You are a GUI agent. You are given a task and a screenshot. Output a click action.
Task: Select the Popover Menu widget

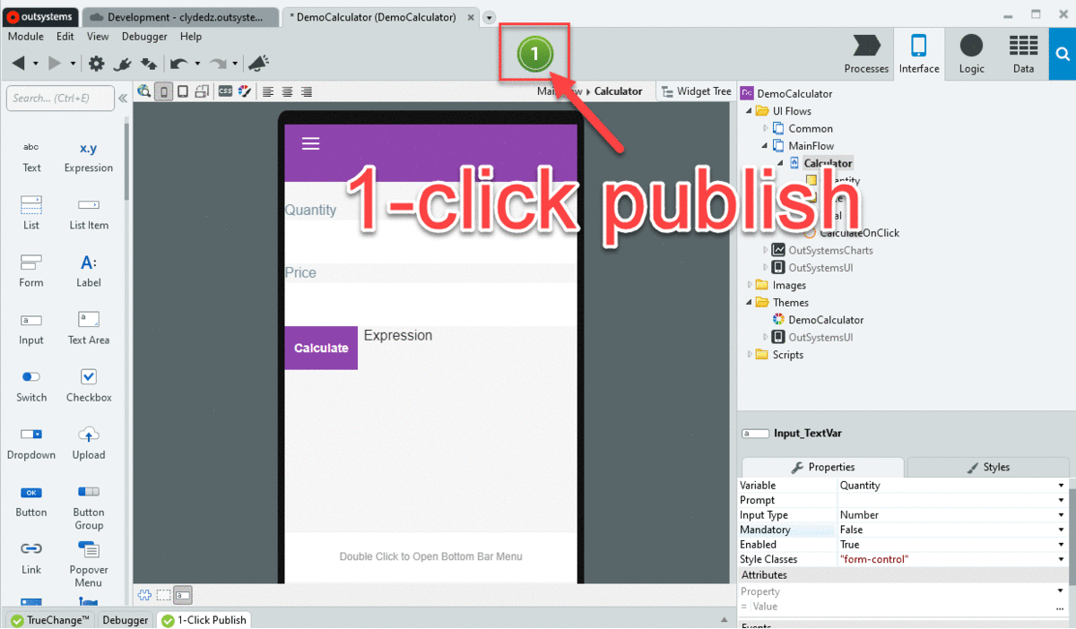tap(89, 564)
